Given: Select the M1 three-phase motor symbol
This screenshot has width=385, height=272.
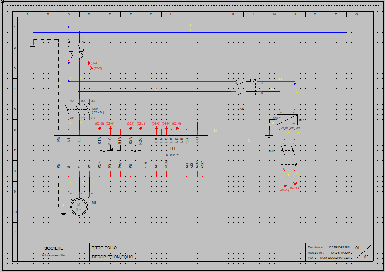Looking at the screenshot, I should [79, 206].
